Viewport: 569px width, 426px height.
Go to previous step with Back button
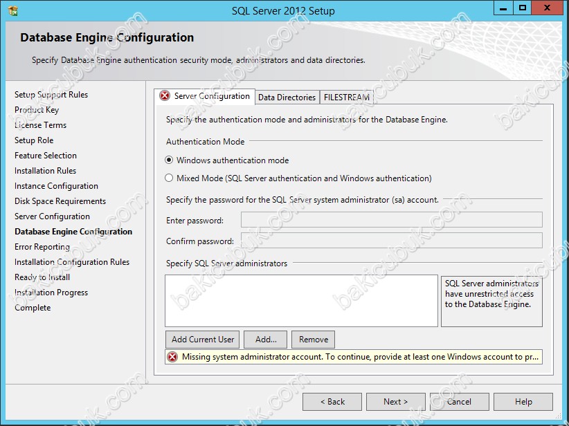point(332,402)
